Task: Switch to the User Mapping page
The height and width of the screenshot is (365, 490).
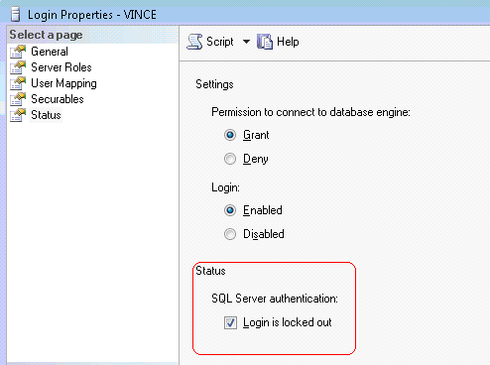Action: [63, 83]
